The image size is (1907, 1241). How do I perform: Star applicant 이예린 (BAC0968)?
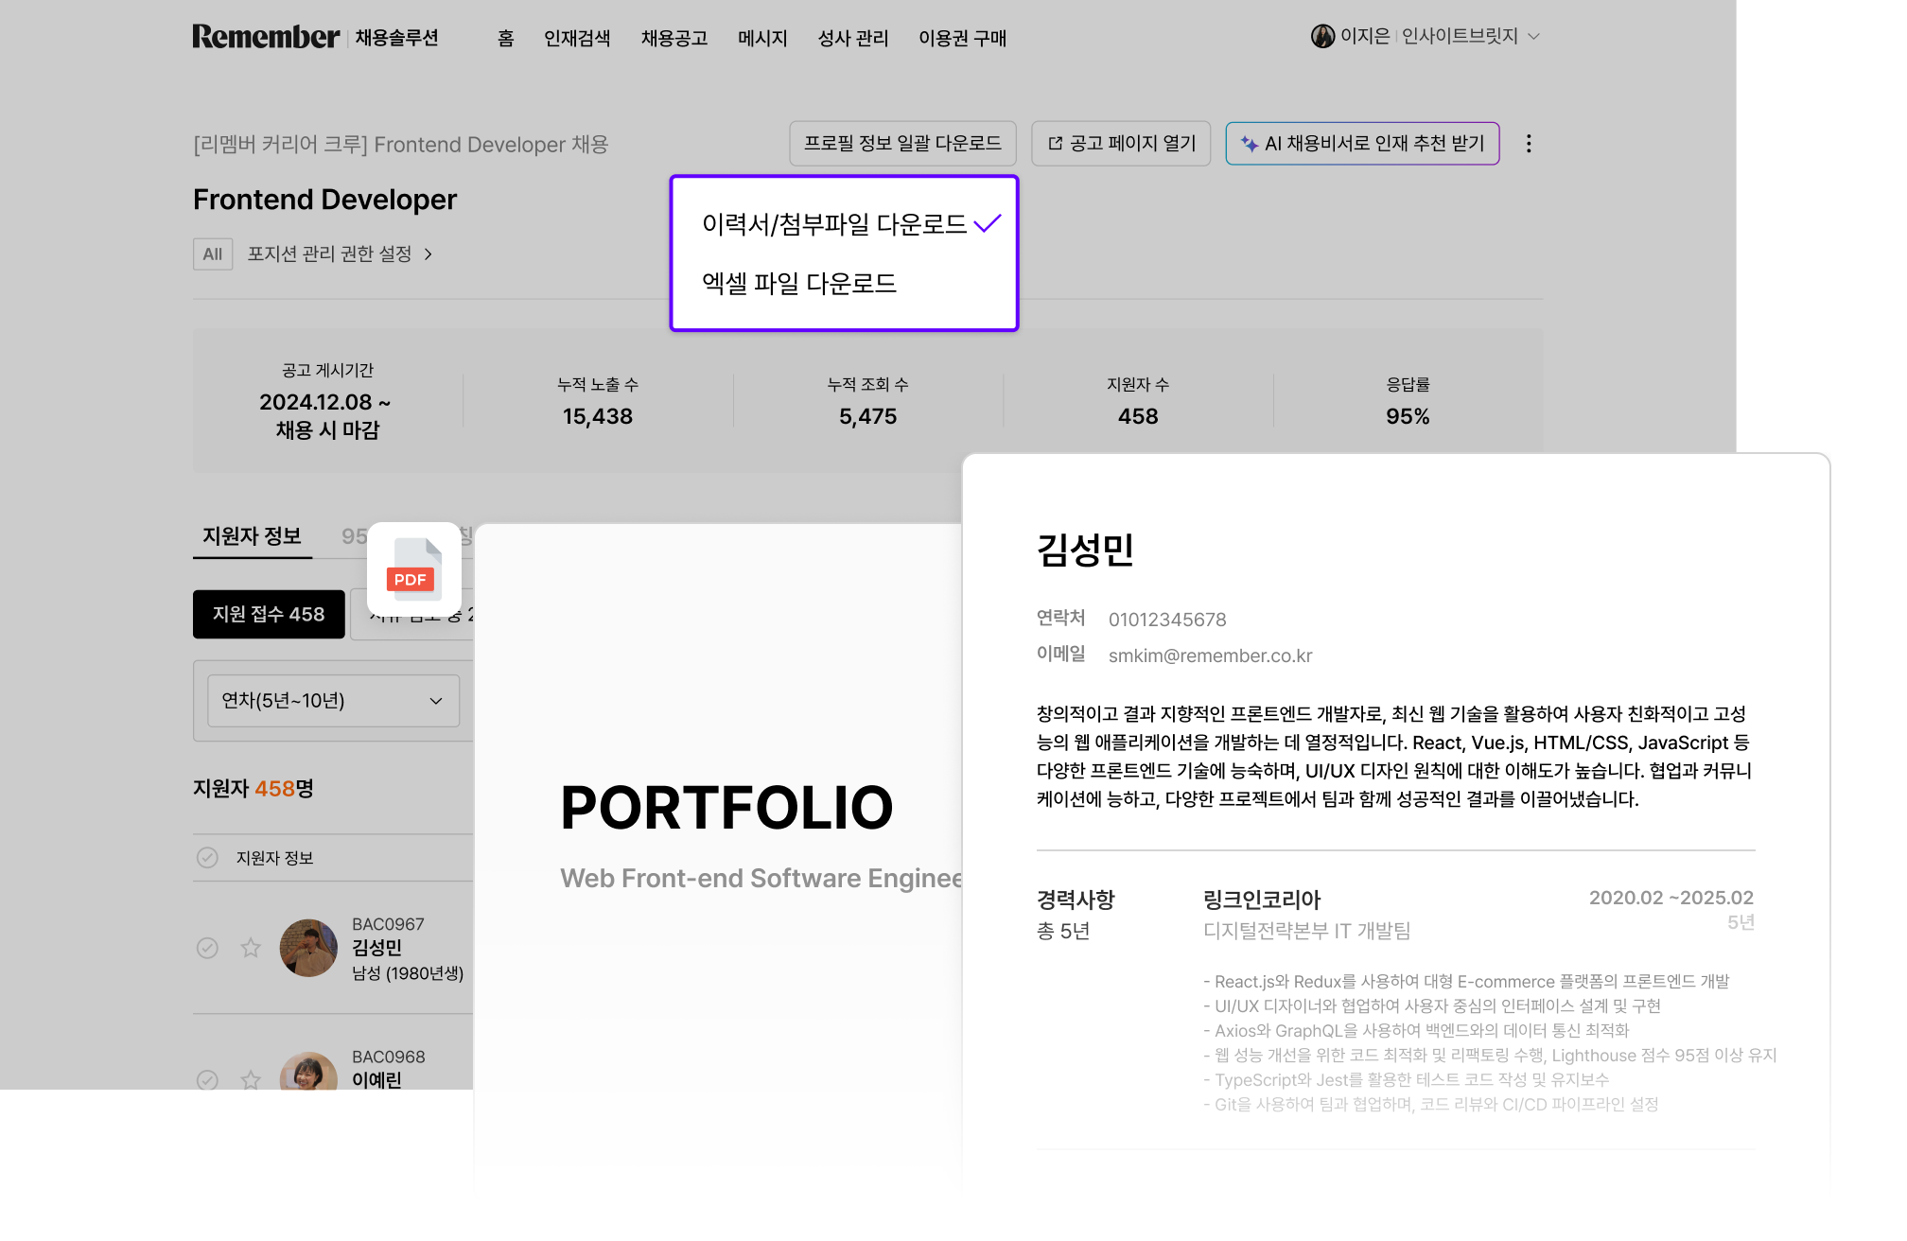251,1080
